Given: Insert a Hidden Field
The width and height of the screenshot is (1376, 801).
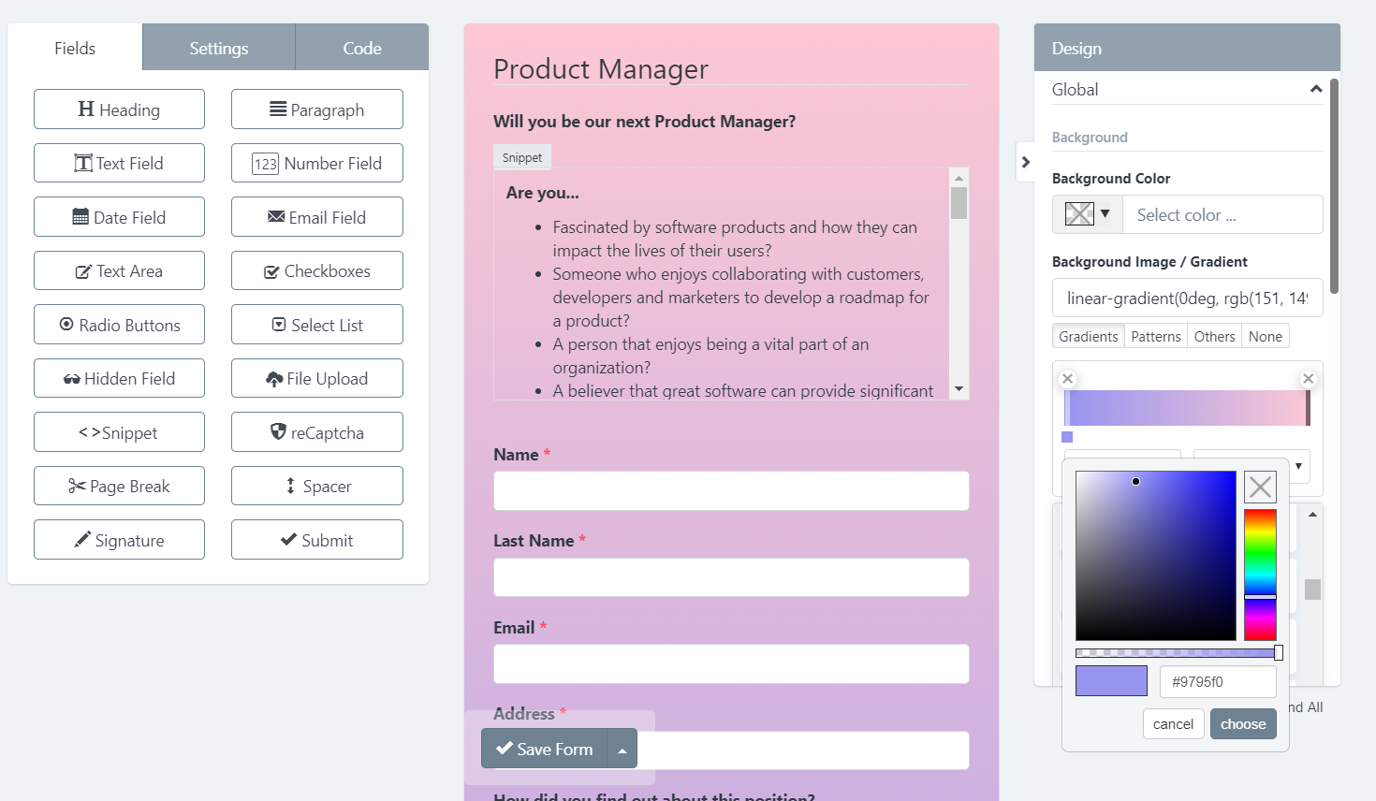Looking at the screenshot, I should point(119,379).
